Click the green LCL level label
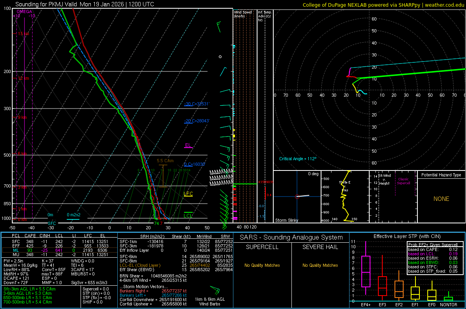The height and width of the screenshot is (309, 466). (x=188, y=216)
